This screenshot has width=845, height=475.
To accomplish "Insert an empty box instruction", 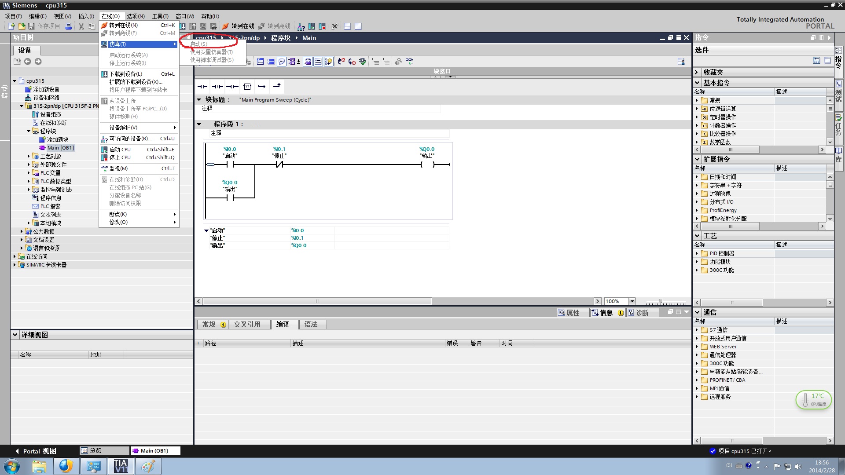I will tap(247, 87).
